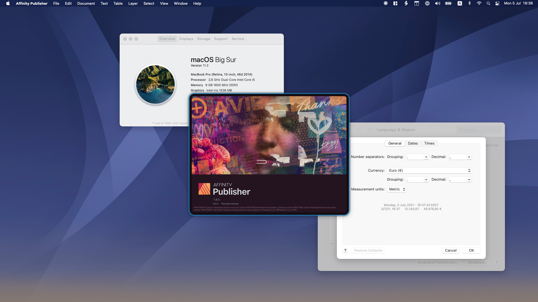Open the Document menu

pos(86,3)
